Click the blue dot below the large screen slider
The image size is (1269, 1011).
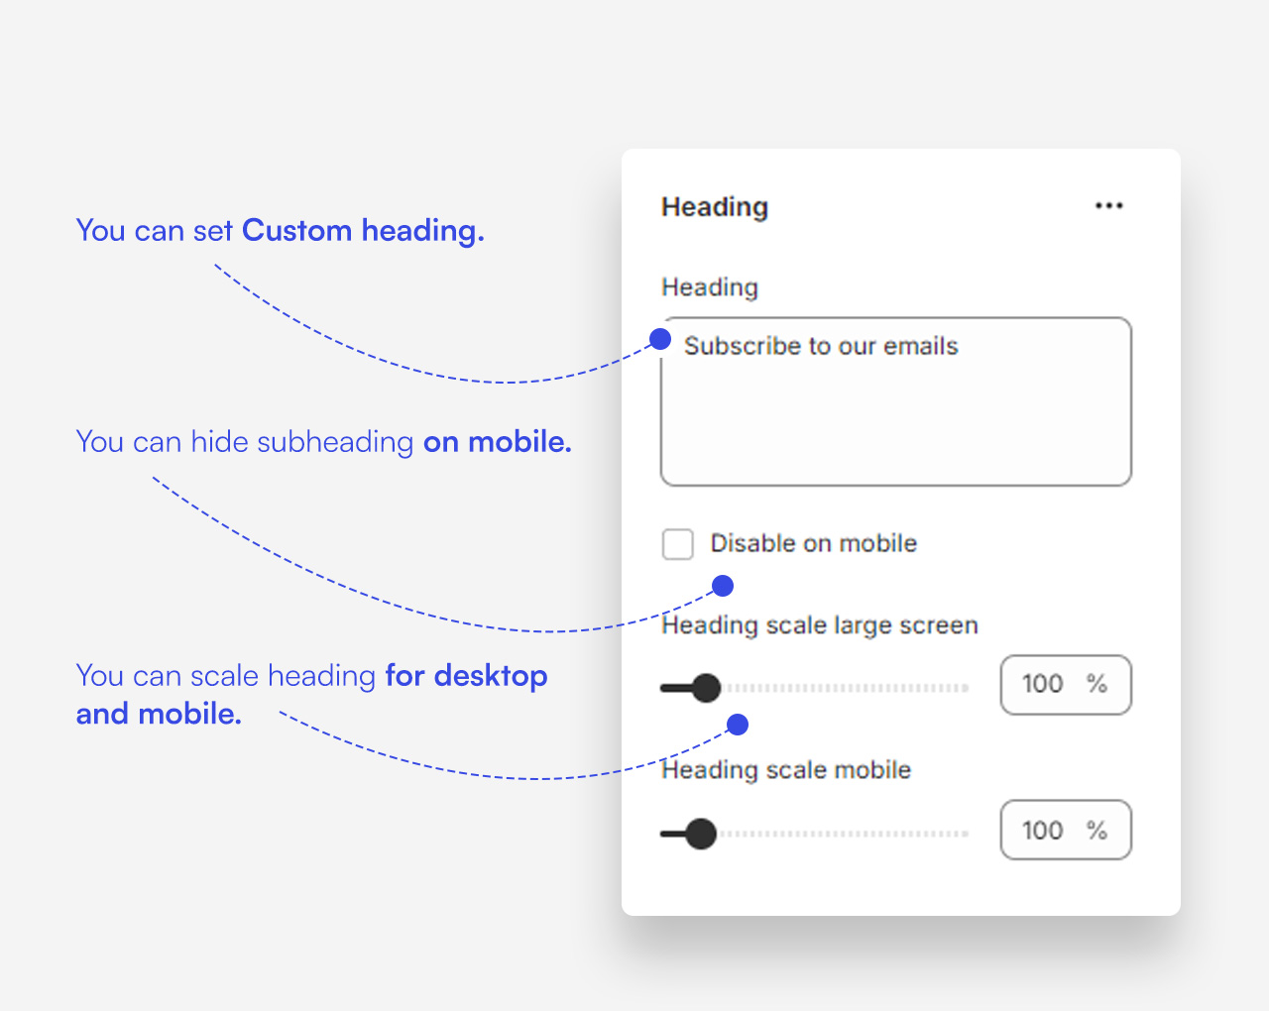[737, 725]
